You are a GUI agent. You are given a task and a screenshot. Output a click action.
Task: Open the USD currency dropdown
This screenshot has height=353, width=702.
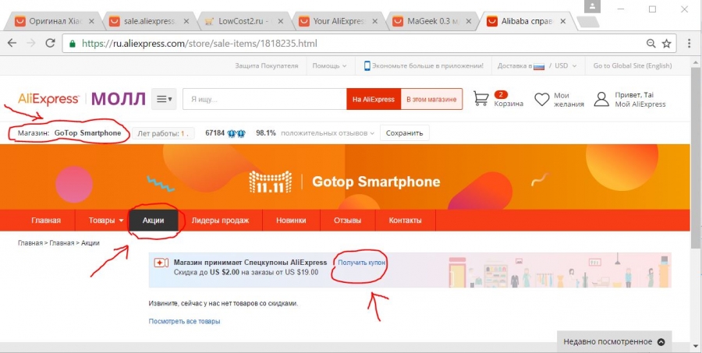coord(566,65)
